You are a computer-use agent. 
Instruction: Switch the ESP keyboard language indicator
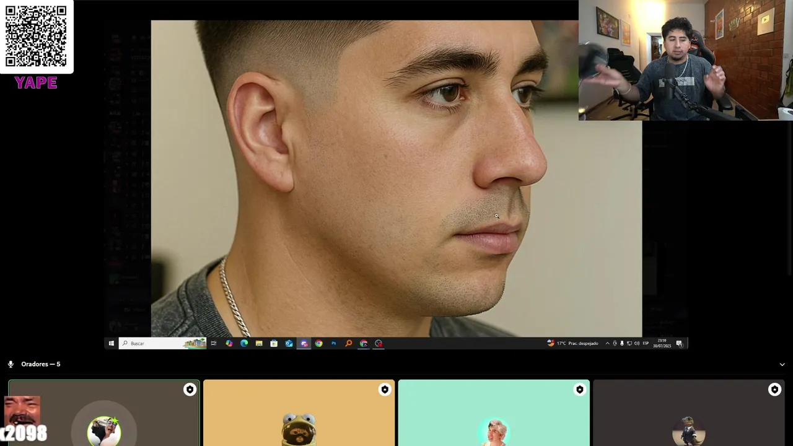pos(646,343)
